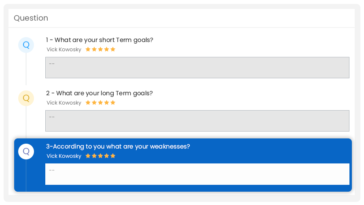Set second star on long Term goals rating
The image size is (364, 205).
click(x=94, y=102)
